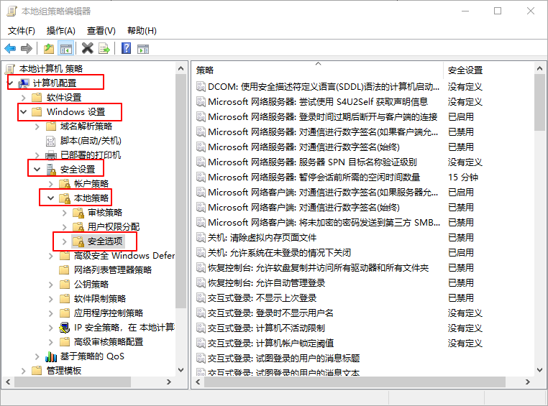
Task: Click the Up one level folder icon
Action: 49,48
